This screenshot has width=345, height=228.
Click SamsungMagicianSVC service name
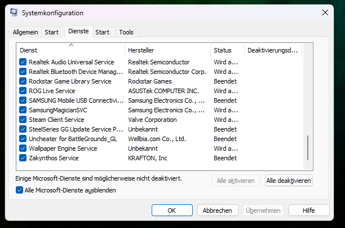(x=58, y=110)
